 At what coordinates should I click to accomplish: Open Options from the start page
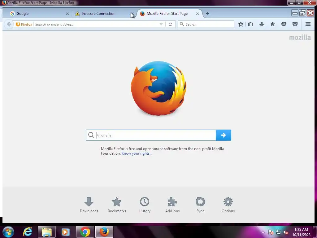228,205
